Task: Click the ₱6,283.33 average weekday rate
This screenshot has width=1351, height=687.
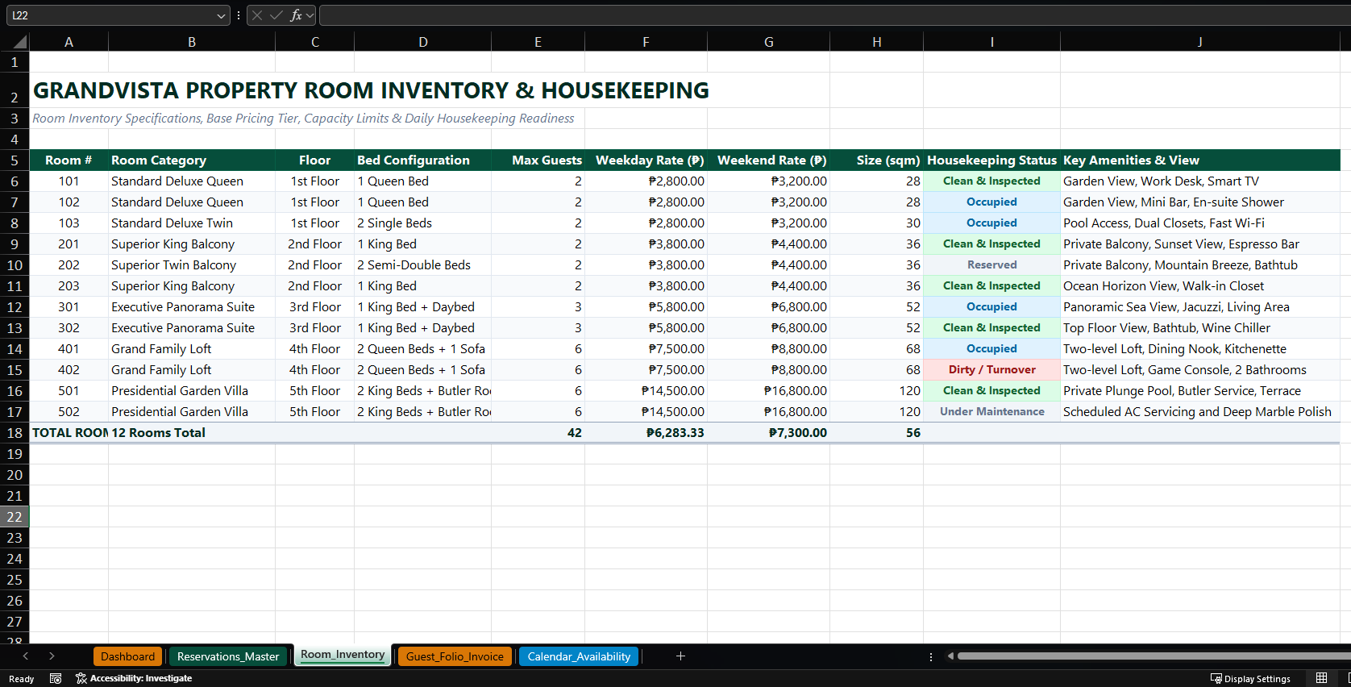Action: click(x=646, y=433)
